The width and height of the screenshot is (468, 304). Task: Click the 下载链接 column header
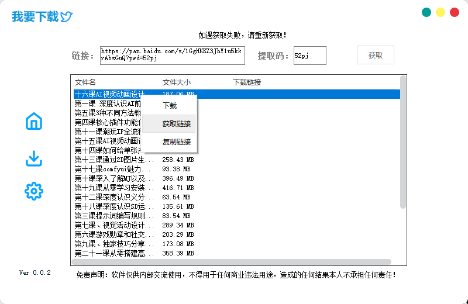pos(247,82)
